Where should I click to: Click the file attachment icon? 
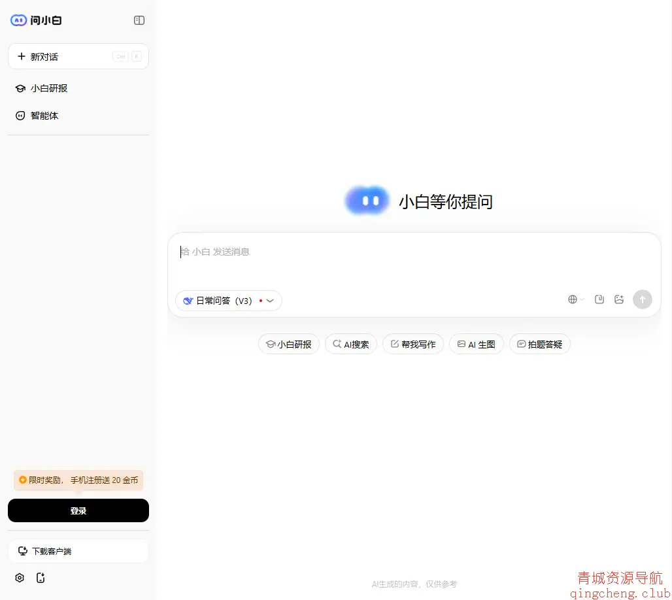(x=599, y=299)
